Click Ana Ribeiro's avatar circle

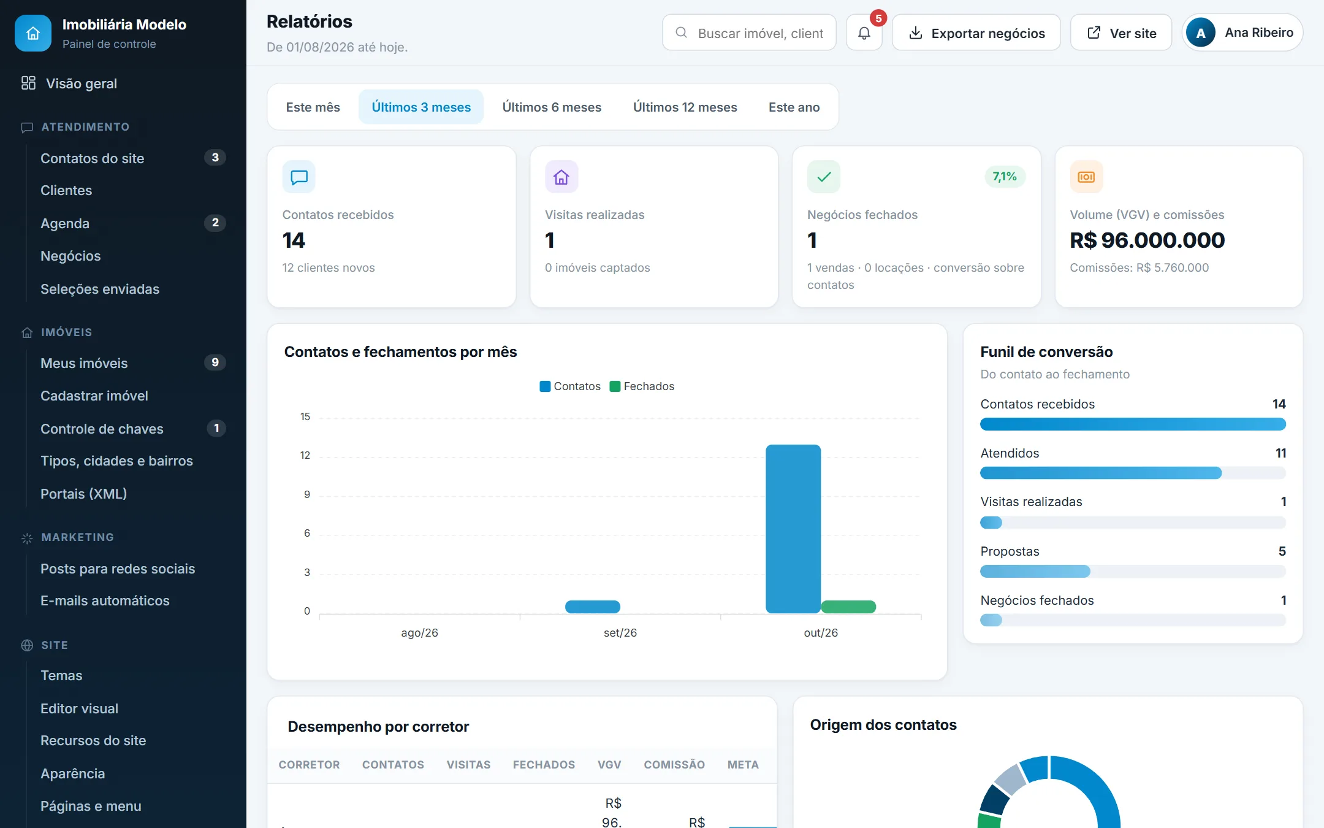click(x=1201, y=33)
